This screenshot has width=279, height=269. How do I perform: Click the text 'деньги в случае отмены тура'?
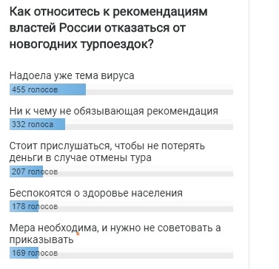[81, 157]
